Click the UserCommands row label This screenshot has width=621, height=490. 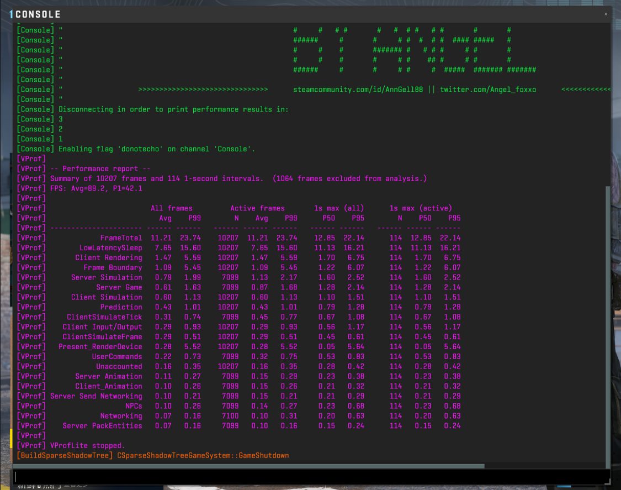pyautogui.click(x=117, y=357)
